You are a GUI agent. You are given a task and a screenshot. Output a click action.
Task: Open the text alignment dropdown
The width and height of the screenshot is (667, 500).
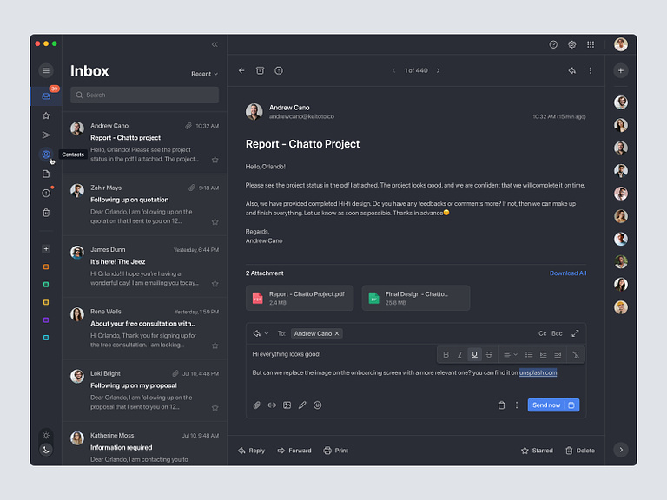[x=510, y=354]
